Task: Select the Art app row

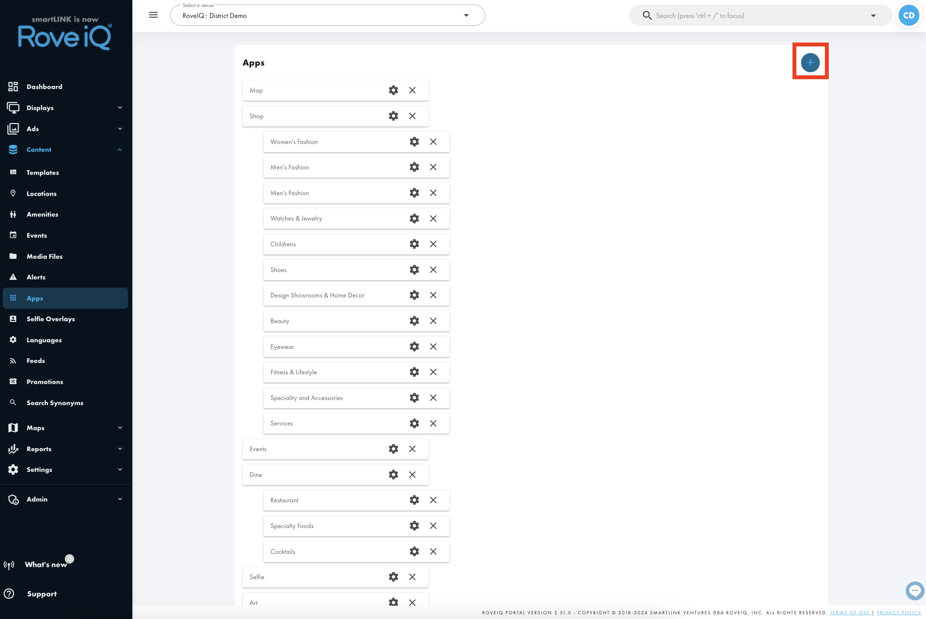Action: tap(335, 600)
